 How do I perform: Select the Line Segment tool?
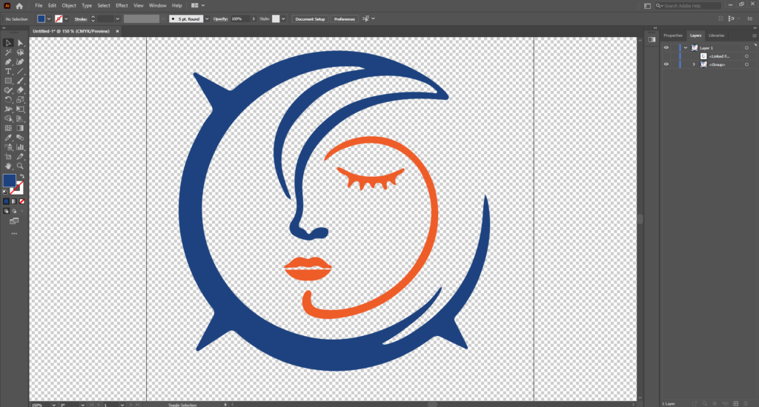coord(20,72)
